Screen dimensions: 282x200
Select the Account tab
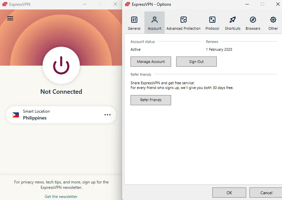155,23
